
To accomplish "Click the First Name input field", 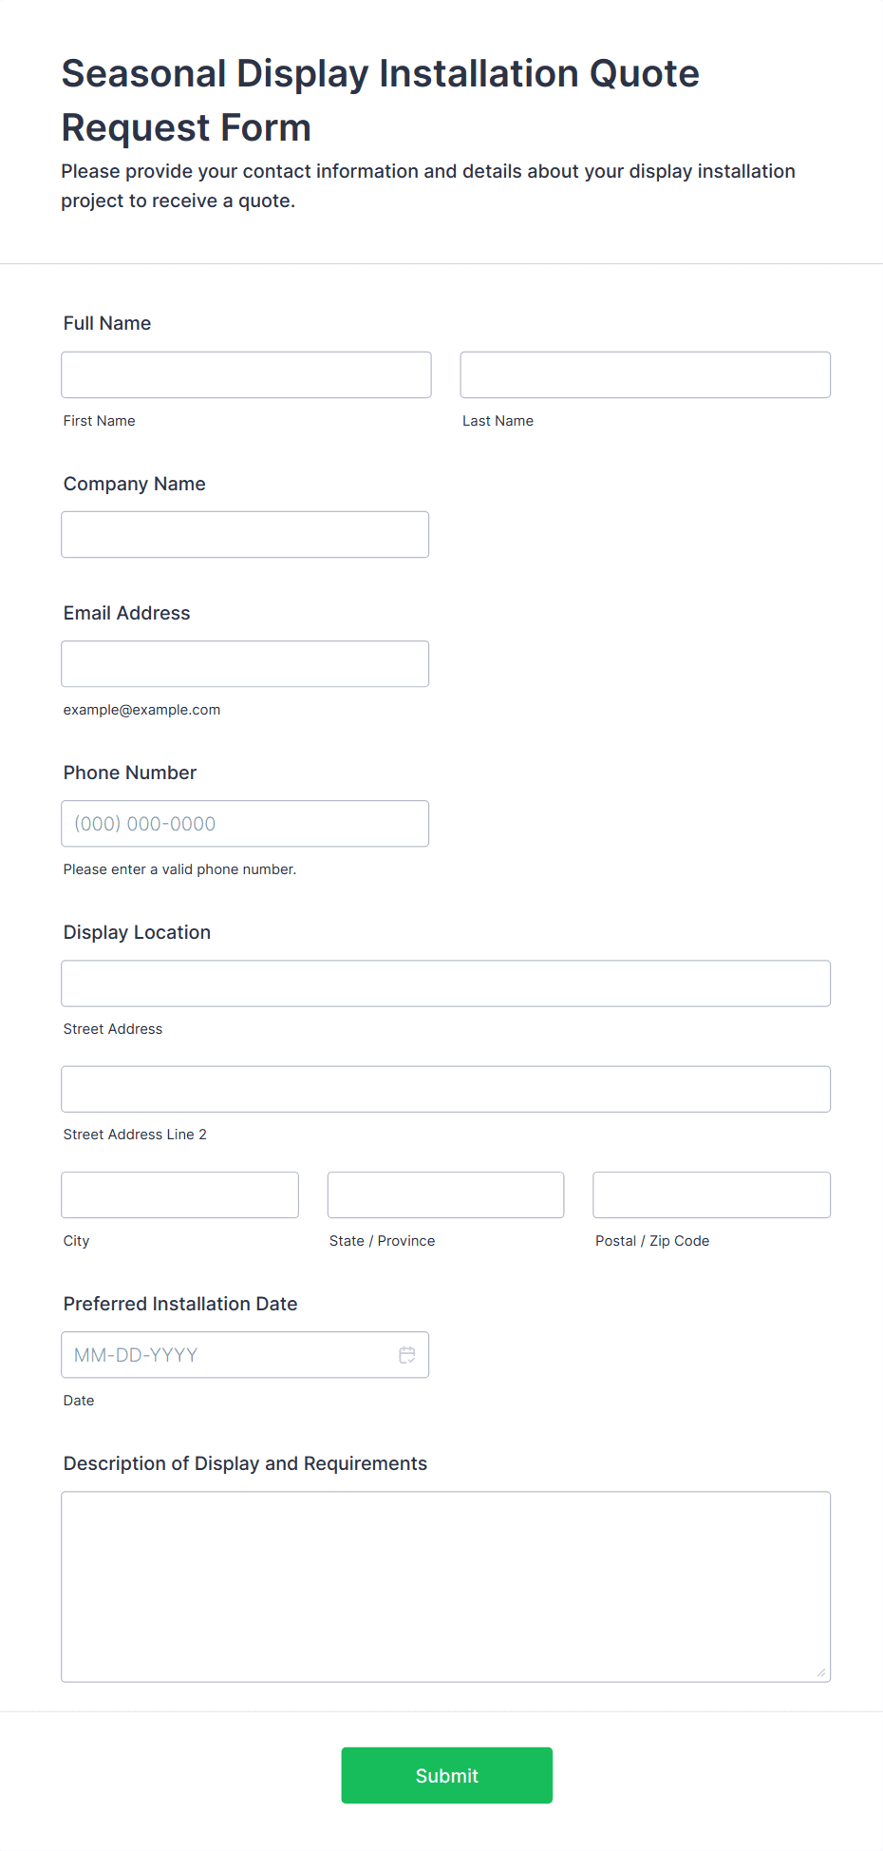I will (x=246, y=375).
